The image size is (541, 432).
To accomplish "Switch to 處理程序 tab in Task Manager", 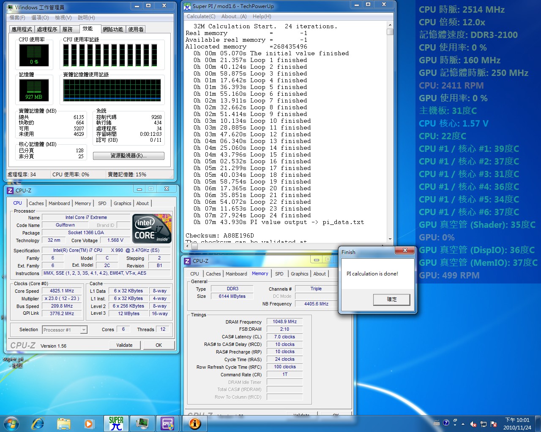I will click(47, 29).
